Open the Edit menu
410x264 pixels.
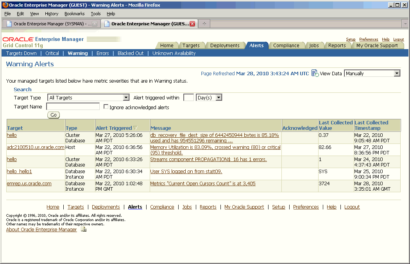(x=20, y=14)
